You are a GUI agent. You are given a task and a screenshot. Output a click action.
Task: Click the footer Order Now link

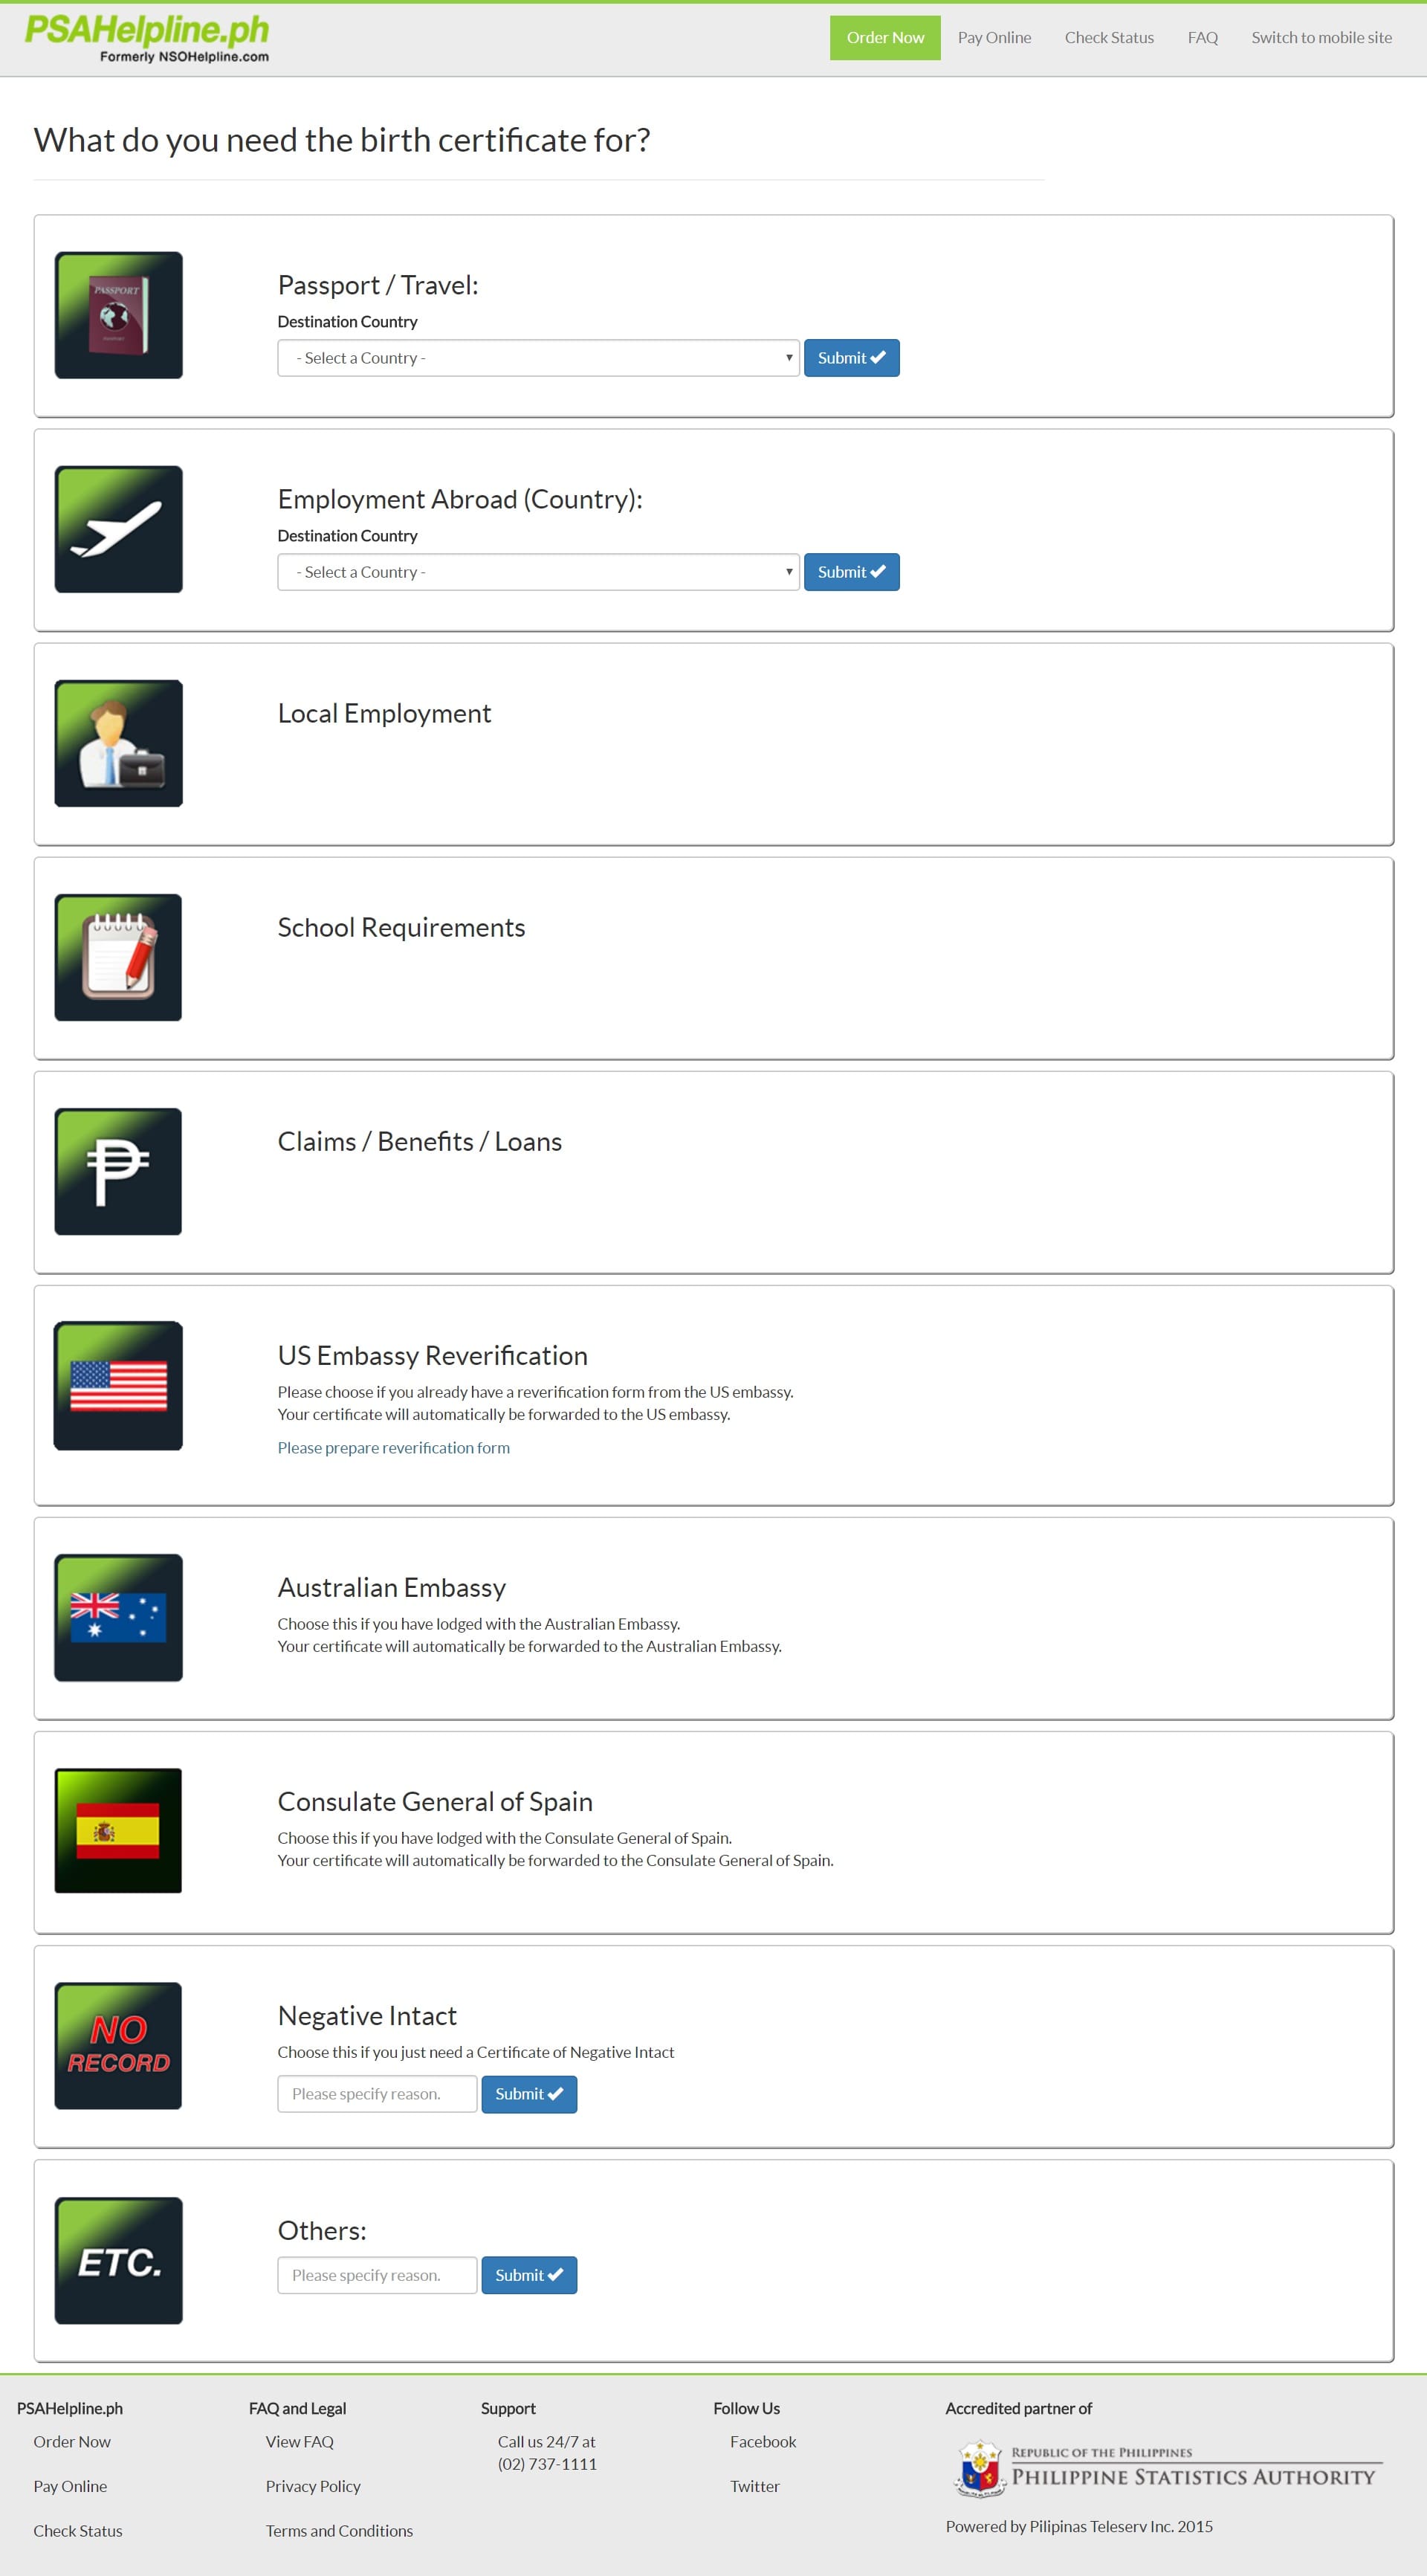click(x=72, y=2441)
